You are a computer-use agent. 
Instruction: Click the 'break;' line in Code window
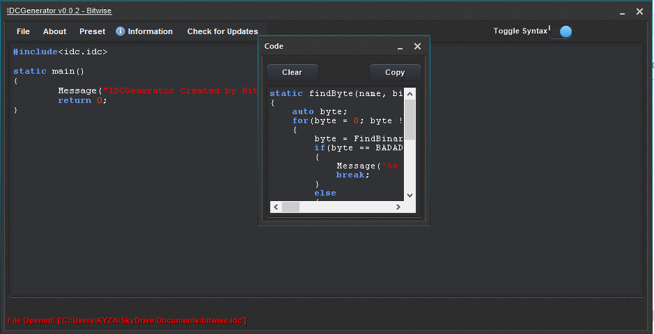coord(353,175)
